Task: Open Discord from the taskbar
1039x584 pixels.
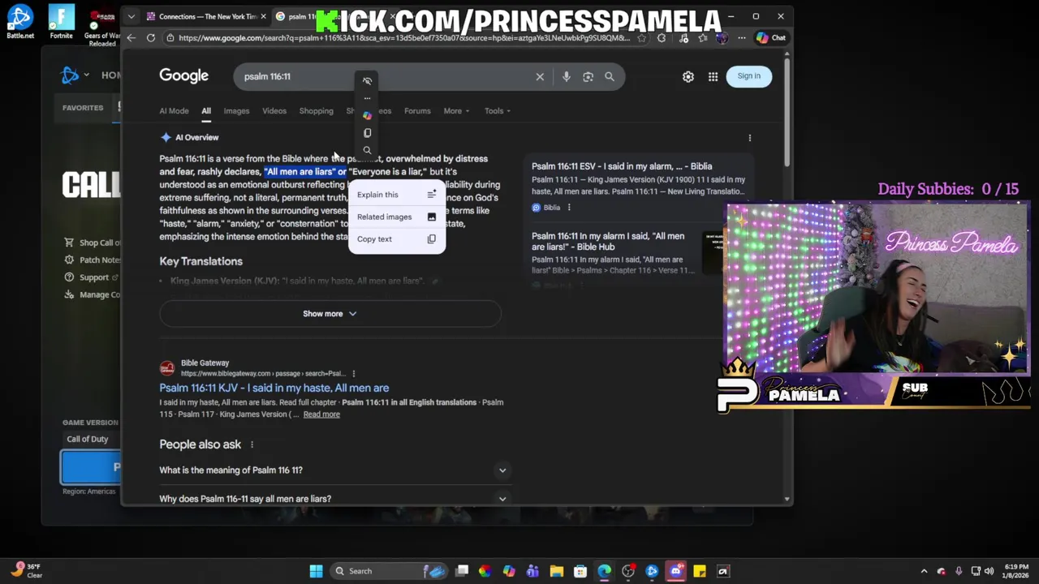Action: pos(675,571)
